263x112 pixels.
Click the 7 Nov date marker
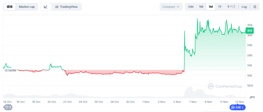[193, 102]
